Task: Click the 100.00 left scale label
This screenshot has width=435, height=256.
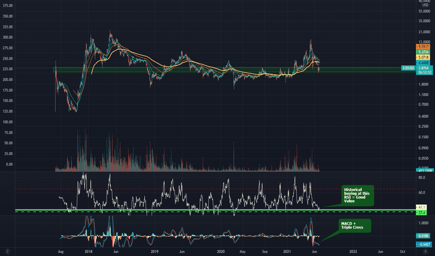Action: point(8,122)
